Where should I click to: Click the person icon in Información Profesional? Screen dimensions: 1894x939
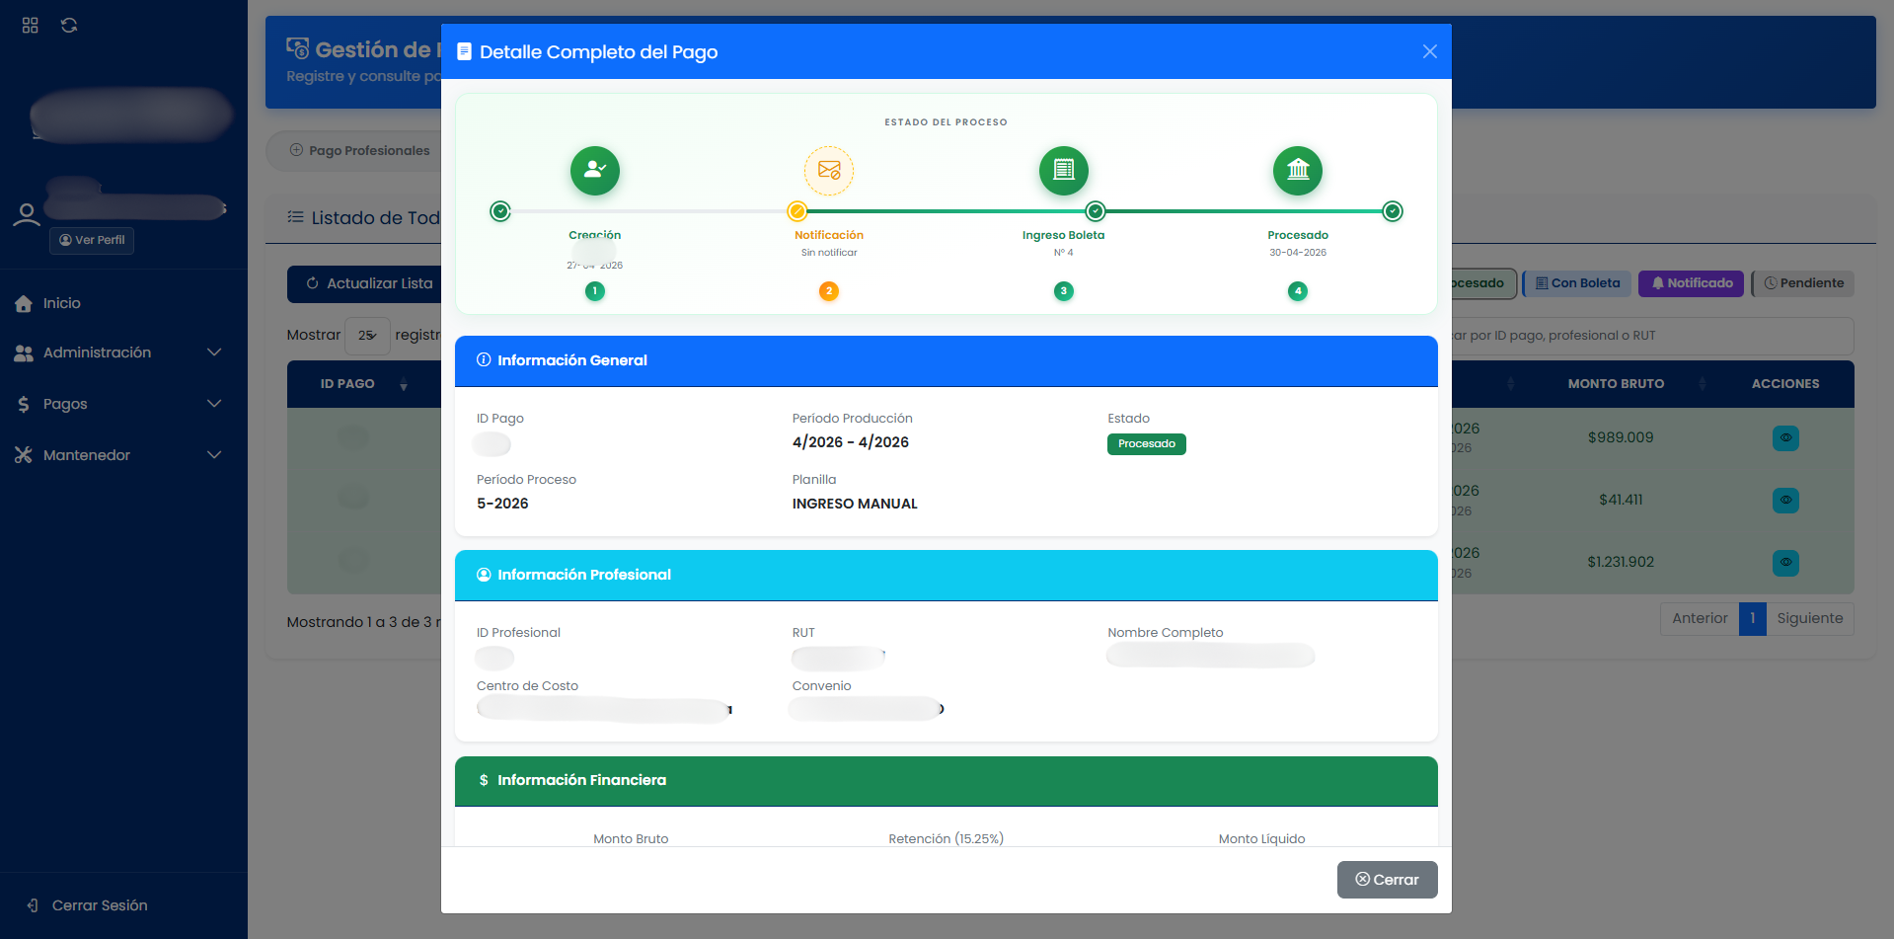pos(484,575)
